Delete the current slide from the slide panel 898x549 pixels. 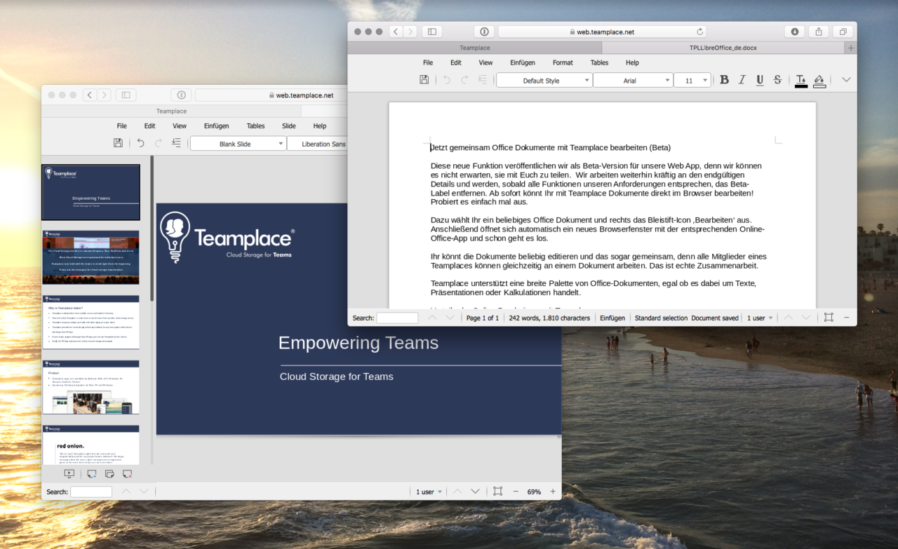[127, 474]
